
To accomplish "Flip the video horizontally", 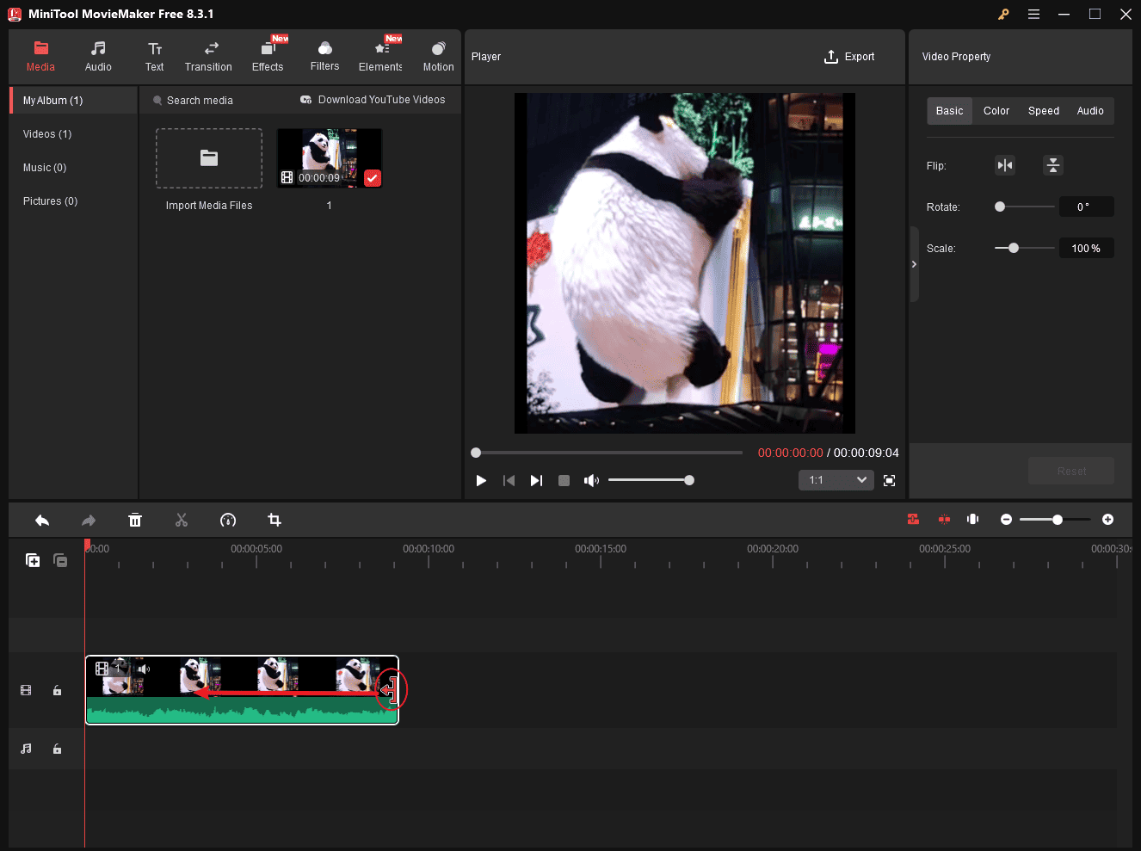I will pyautogui.click(x=1004, y=165).
